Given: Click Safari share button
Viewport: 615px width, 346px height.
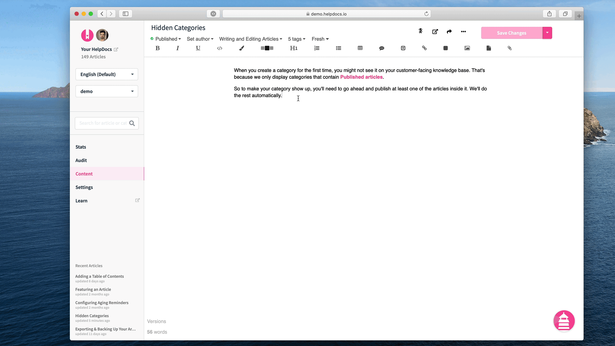Looking at the screenshot, I should (x=549, y=14).
